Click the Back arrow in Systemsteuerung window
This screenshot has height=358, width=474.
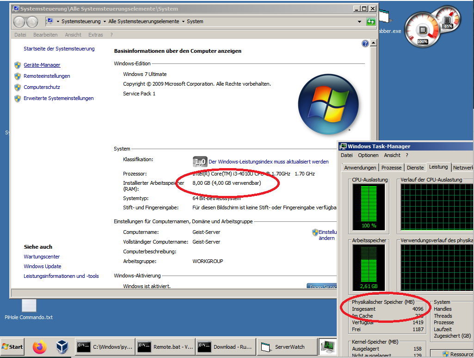pyautogui.click(x=19, y=21)
